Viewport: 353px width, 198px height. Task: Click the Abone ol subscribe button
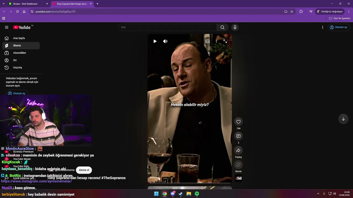84,170
